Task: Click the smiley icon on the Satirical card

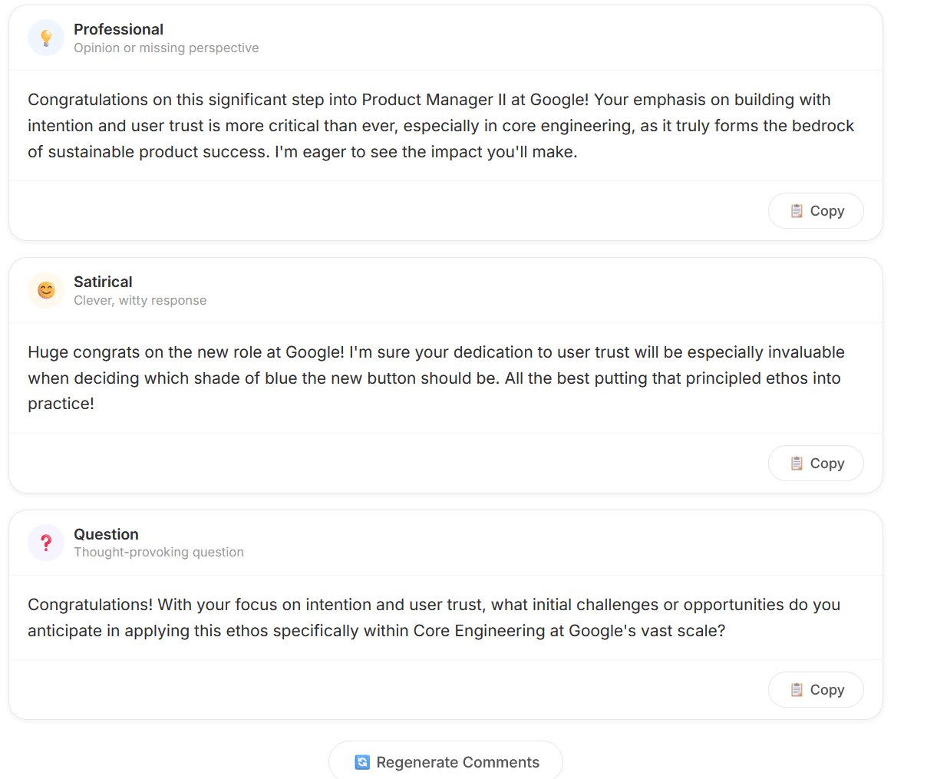Action: pos(45,290)
